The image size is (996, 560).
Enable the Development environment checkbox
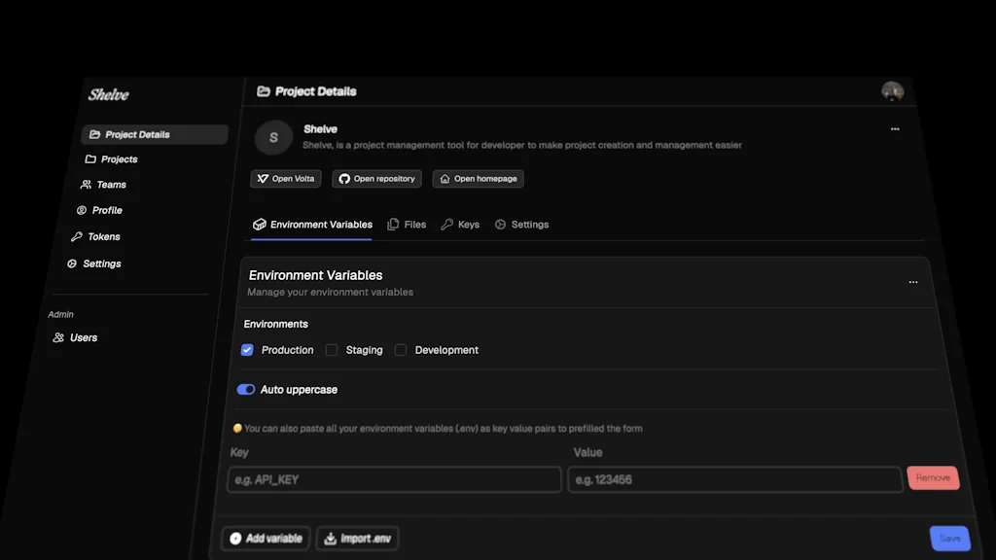pos(401,349)
